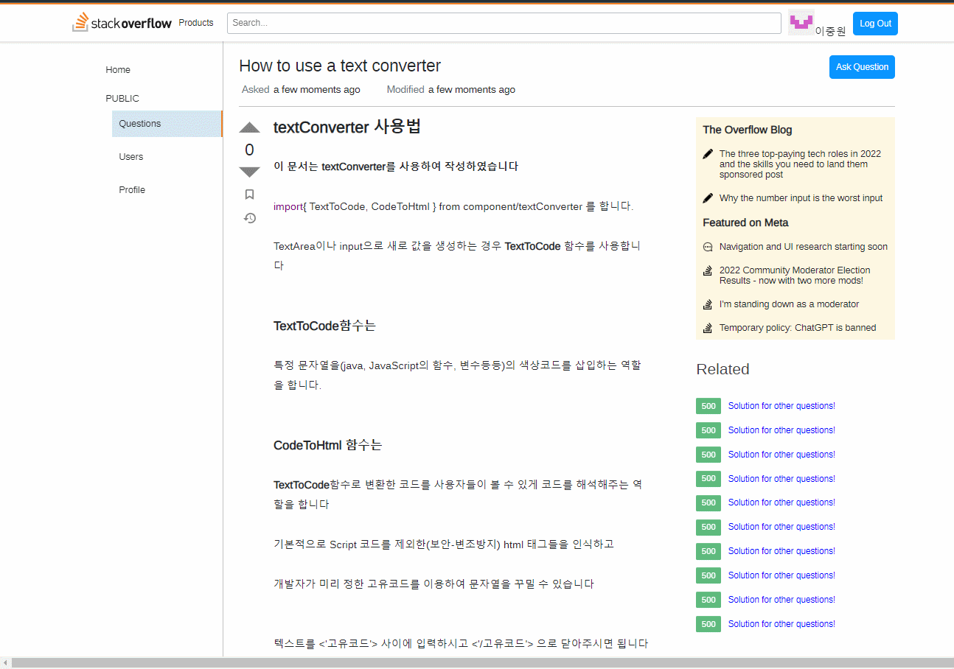954x669 pixels.
Task: Open the Products menu
Action: [196, 23]
